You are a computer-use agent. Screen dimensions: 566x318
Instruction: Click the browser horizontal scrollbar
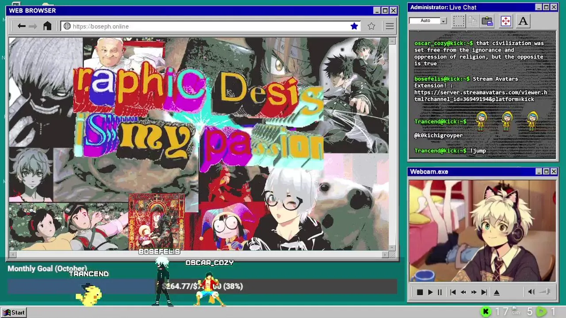point(199,254)
